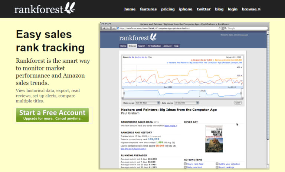
Task: Click the Export rankings icon
Action: 217,167
